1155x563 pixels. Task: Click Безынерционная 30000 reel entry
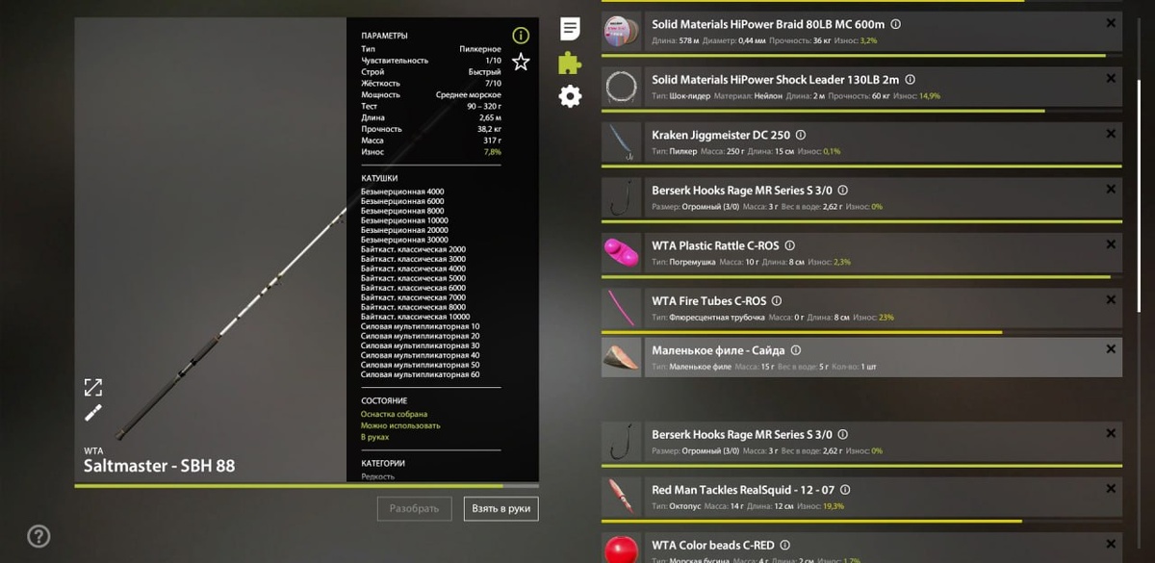point(405,240)
